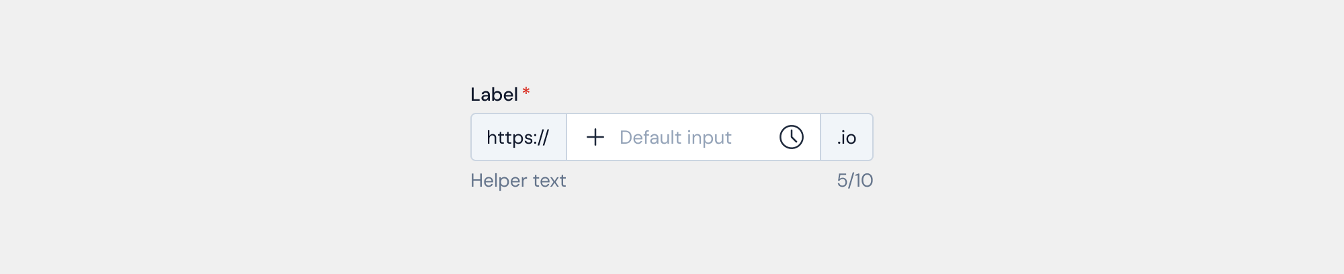Tap the clock symbol left of .io
The image size is (1344, 274).
[x=792, y=138]
